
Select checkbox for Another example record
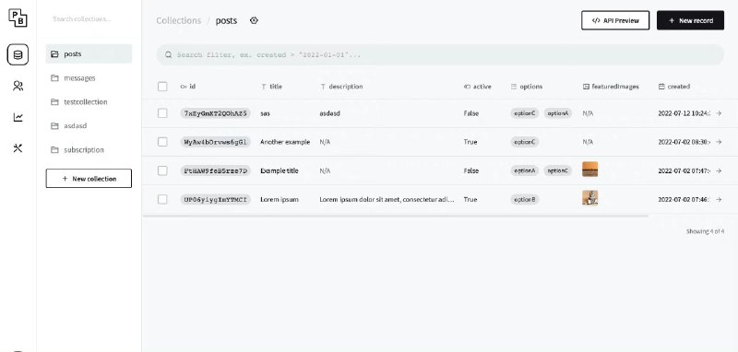[x=162, y=142]
